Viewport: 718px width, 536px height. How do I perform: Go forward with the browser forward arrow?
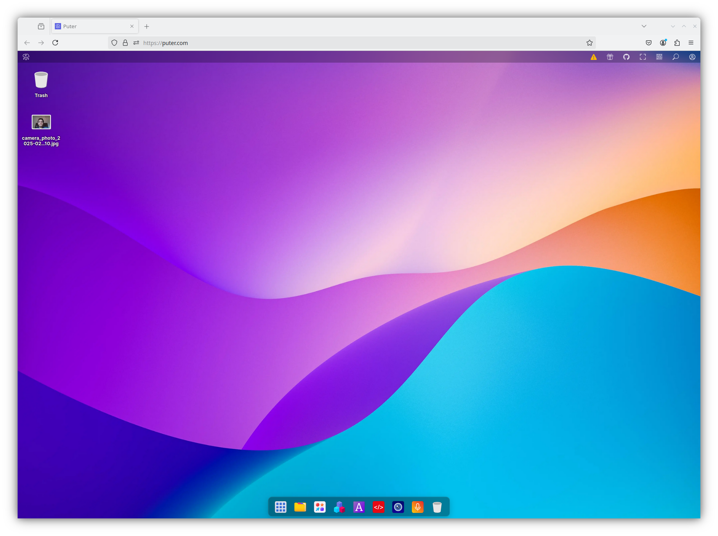click(x=41, y=43)
